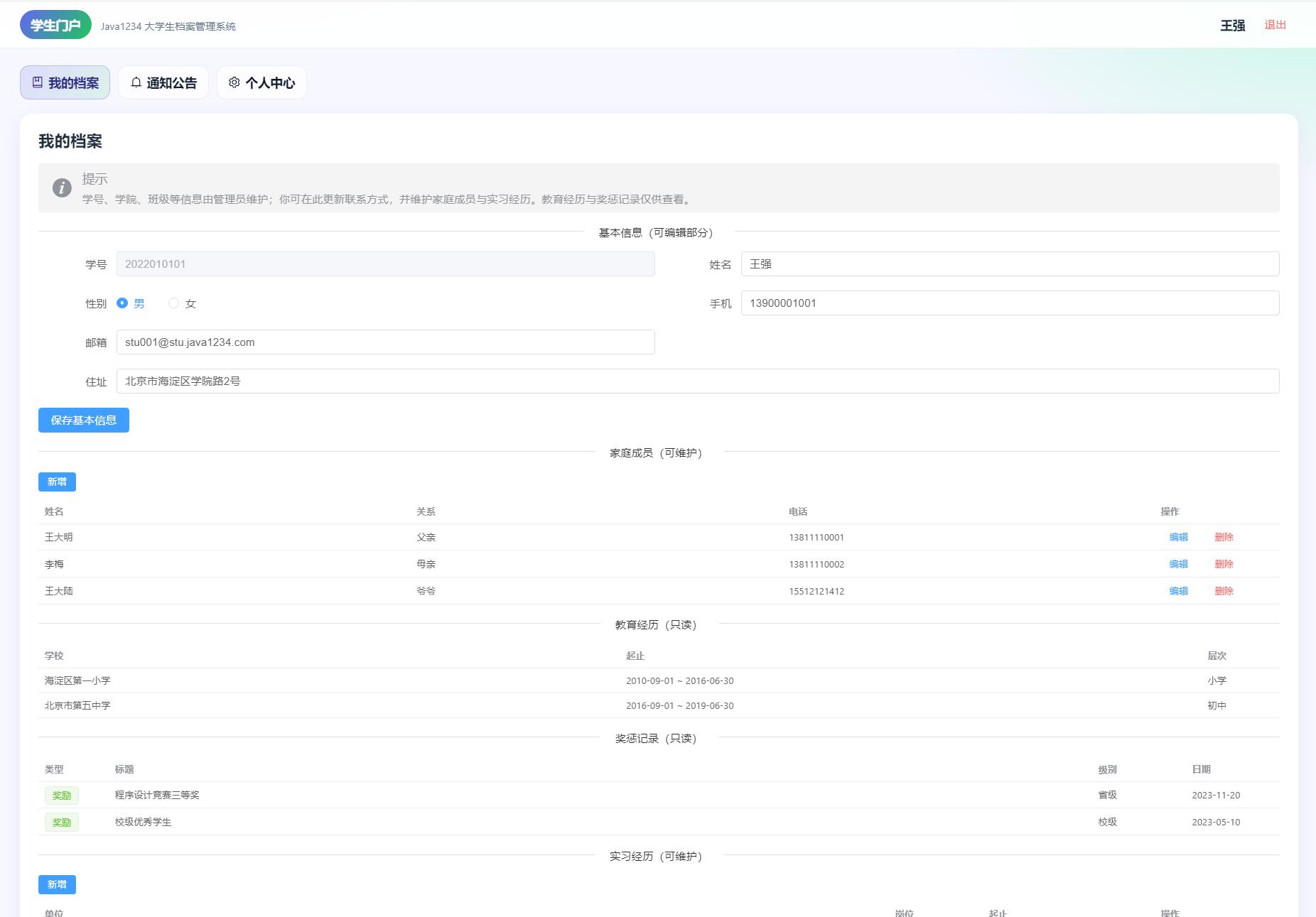Edit family member 王大明
The image size is (1316, 917).
[1178, 537]
